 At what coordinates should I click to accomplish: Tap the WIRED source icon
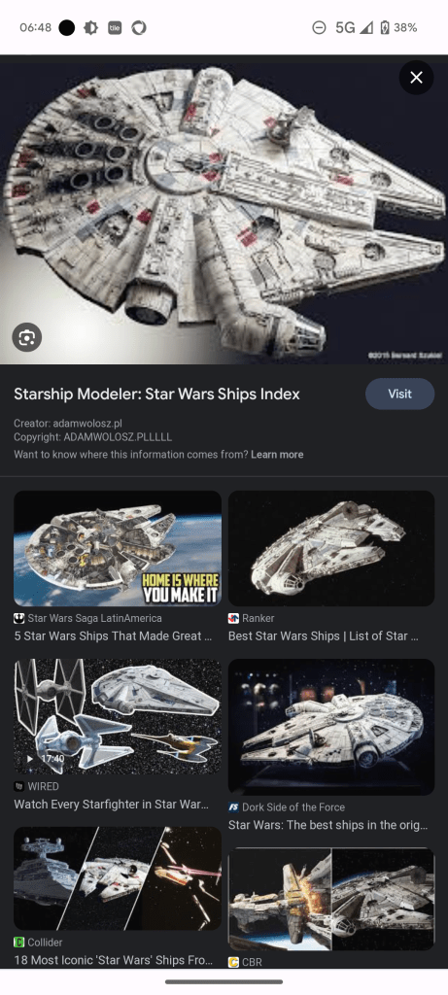pos(19,786)
